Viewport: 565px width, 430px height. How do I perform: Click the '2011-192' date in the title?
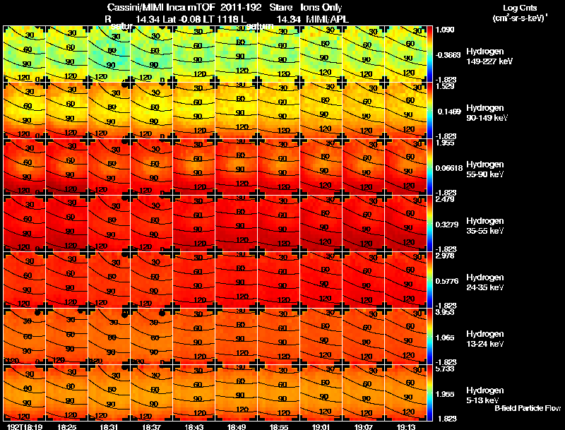(x=241, y=7)
